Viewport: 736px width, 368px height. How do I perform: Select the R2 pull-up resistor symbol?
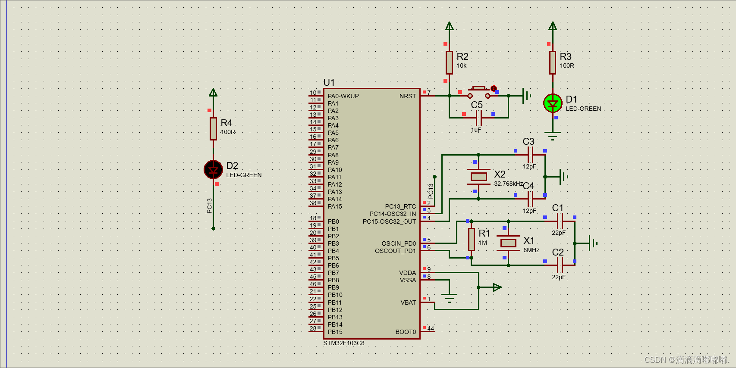pyautogui.click(x=449, y=63)
